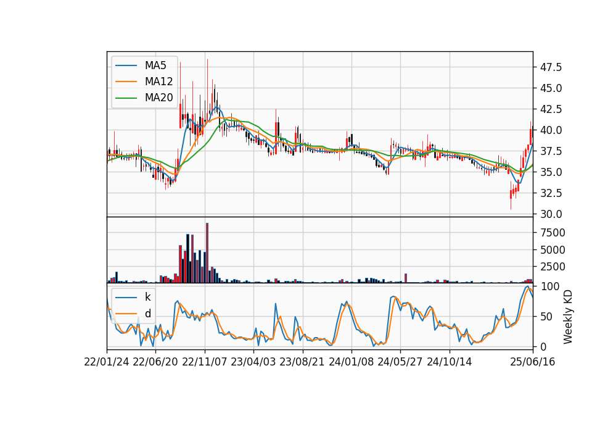Click the 45.0 price axis label

551,88
